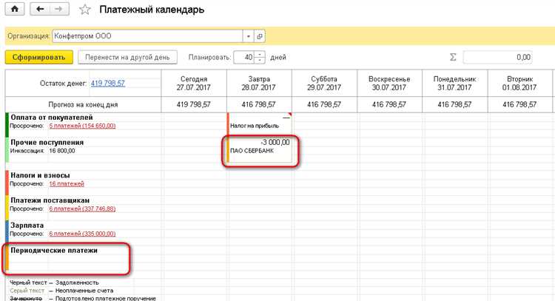Click Перенести на другой день button
The height and width of the screenshot is (301, 555).
[128, 58]
